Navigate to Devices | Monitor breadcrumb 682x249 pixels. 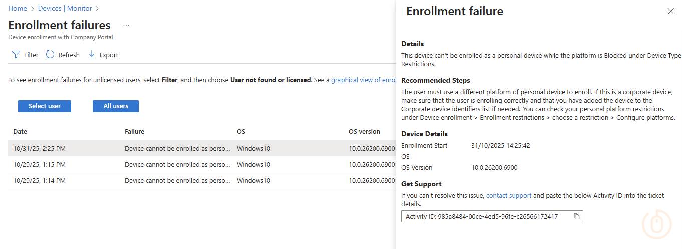tap(65, 8)
